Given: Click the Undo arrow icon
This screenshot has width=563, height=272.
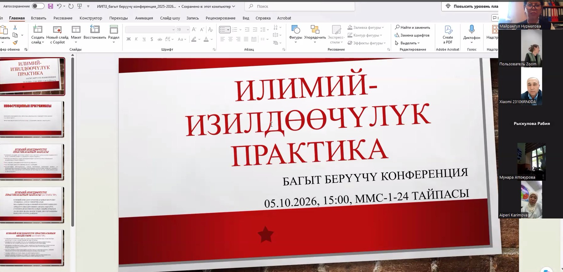Looking at the screenshot, I should [x=59, y=6].
